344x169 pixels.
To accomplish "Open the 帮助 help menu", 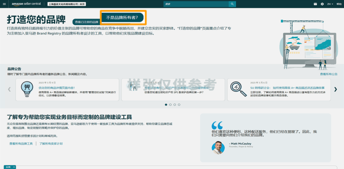I will coord(339,4).
